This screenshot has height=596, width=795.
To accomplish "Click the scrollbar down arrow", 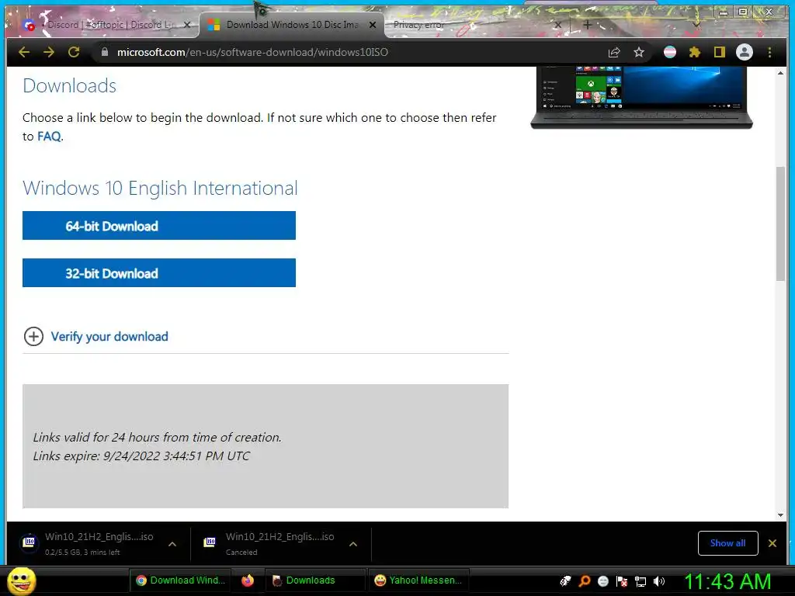I will tap(780, 515).
